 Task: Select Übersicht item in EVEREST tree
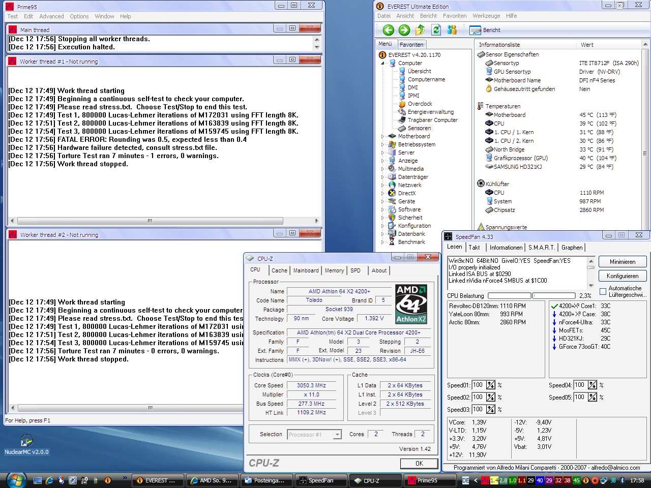[x=419, y=71]
